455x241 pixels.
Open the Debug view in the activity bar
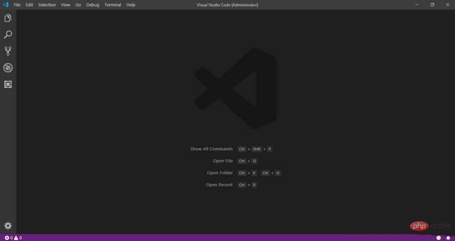pos(8,68)
